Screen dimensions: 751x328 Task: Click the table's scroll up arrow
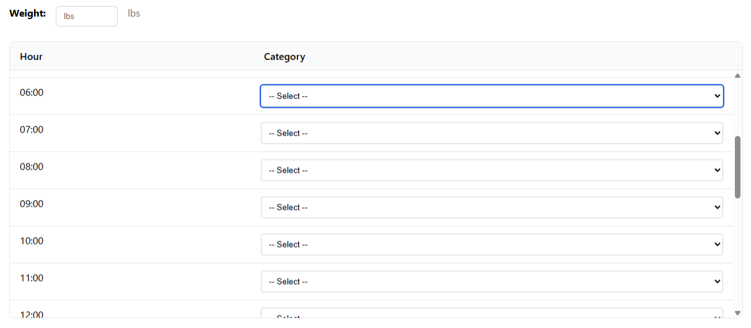click(x=737, y=76)
